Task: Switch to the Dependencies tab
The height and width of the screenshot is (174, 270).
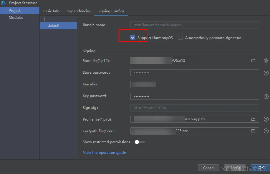Action: (x=79, y=11)
